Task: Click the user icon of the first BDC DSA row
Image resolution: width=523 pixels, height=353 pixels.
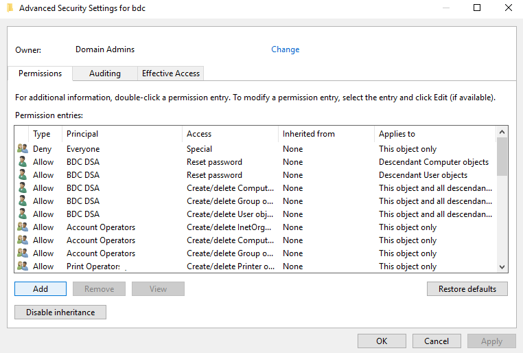Action: 23,162
